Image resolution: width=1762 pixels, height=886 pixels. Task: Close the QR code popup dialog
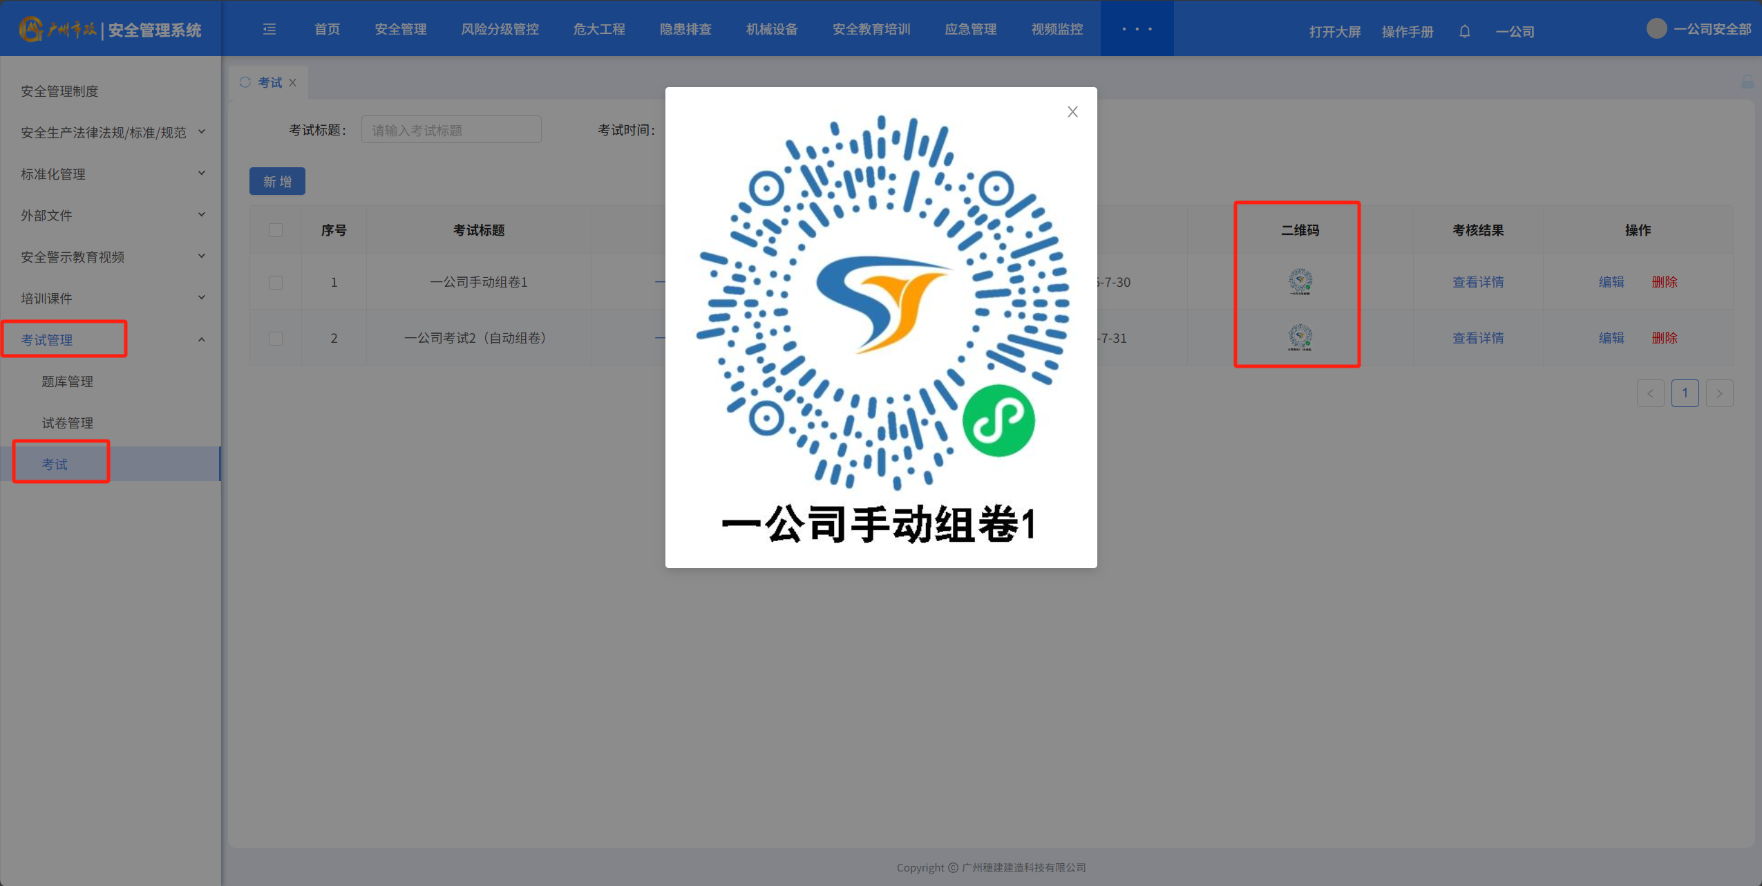point(1072,112)
